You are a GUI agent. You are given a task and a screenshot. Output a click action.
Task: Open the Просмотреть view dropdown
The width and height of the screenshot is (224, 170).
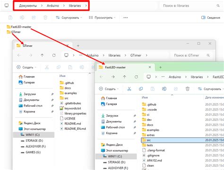pos(102,17)
